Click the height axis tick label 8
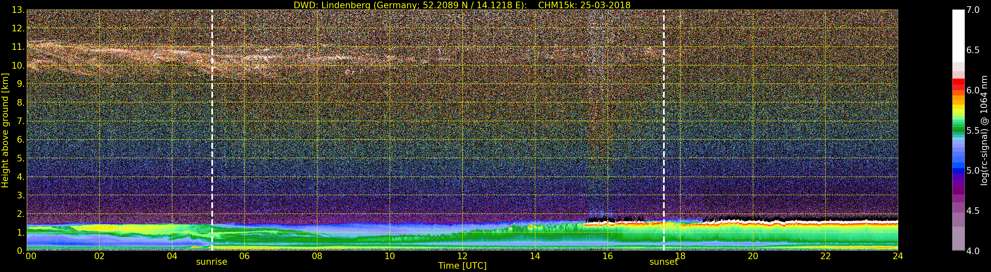The height and width of the screenshot is (272, 991). (20, 103)
